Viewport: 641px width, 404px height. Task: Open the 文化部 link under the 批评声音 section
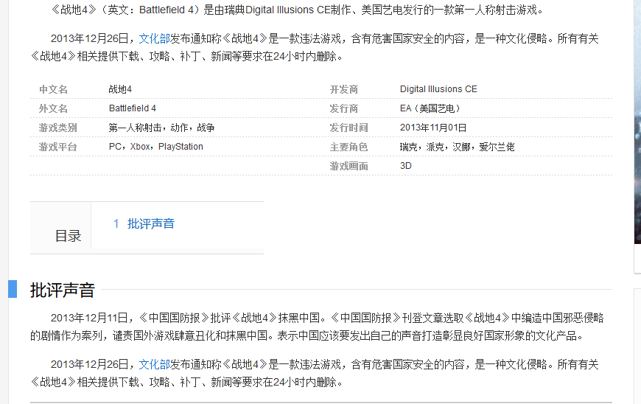(x=154, y=364)
